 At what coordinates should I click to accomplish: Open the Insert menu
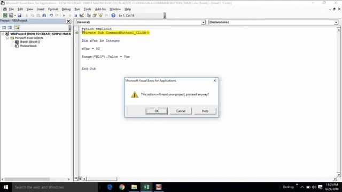tap(41, 9)
